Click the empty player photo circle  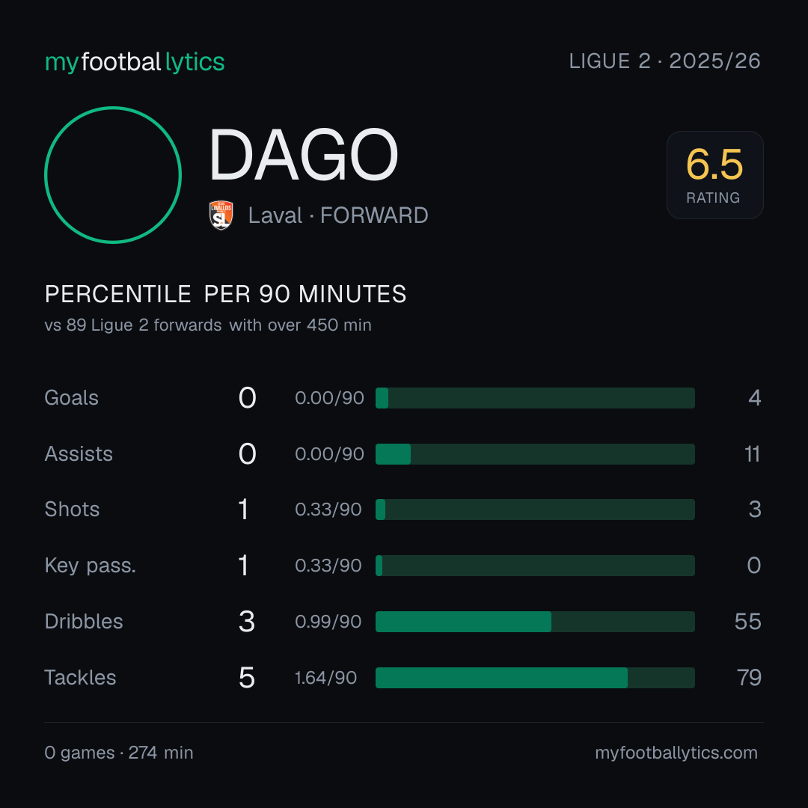113,174
